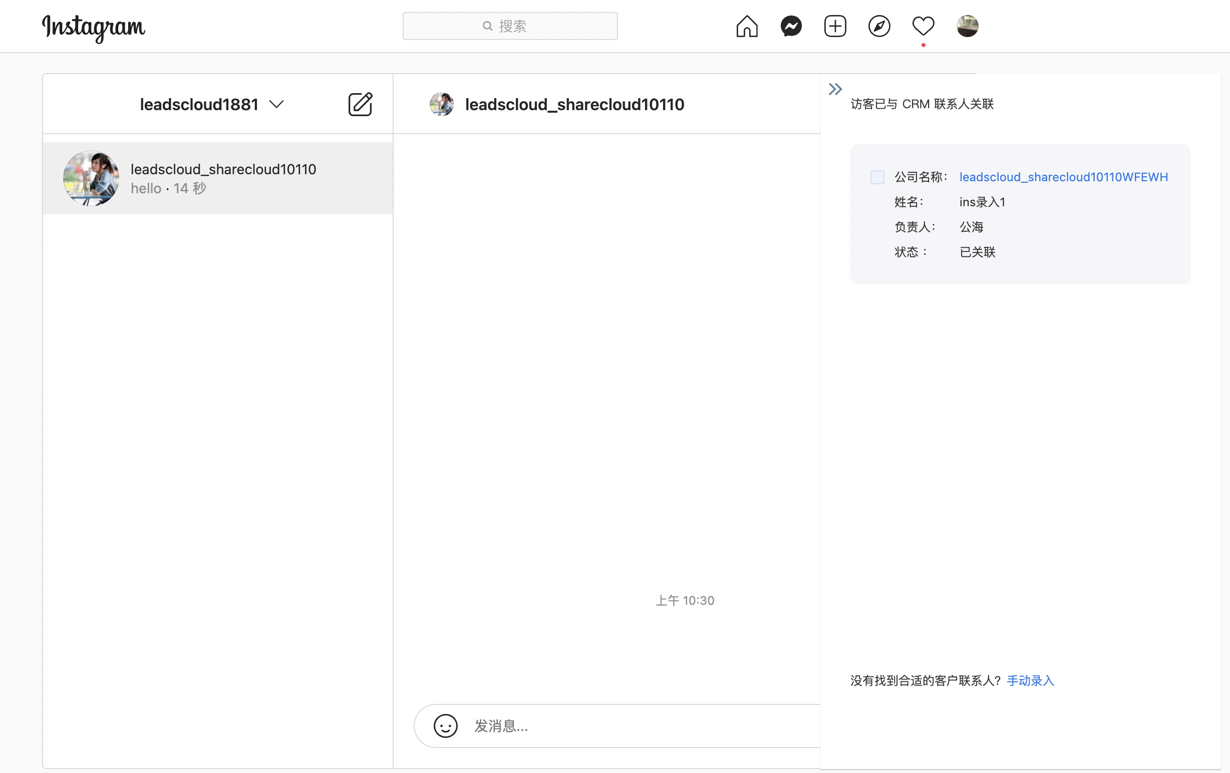This screenshot has width=1230, height=773.
Task: Select the leadscloud_sharecloud10110 conversation
Action: pyautogui.click(x=217, y=178)
